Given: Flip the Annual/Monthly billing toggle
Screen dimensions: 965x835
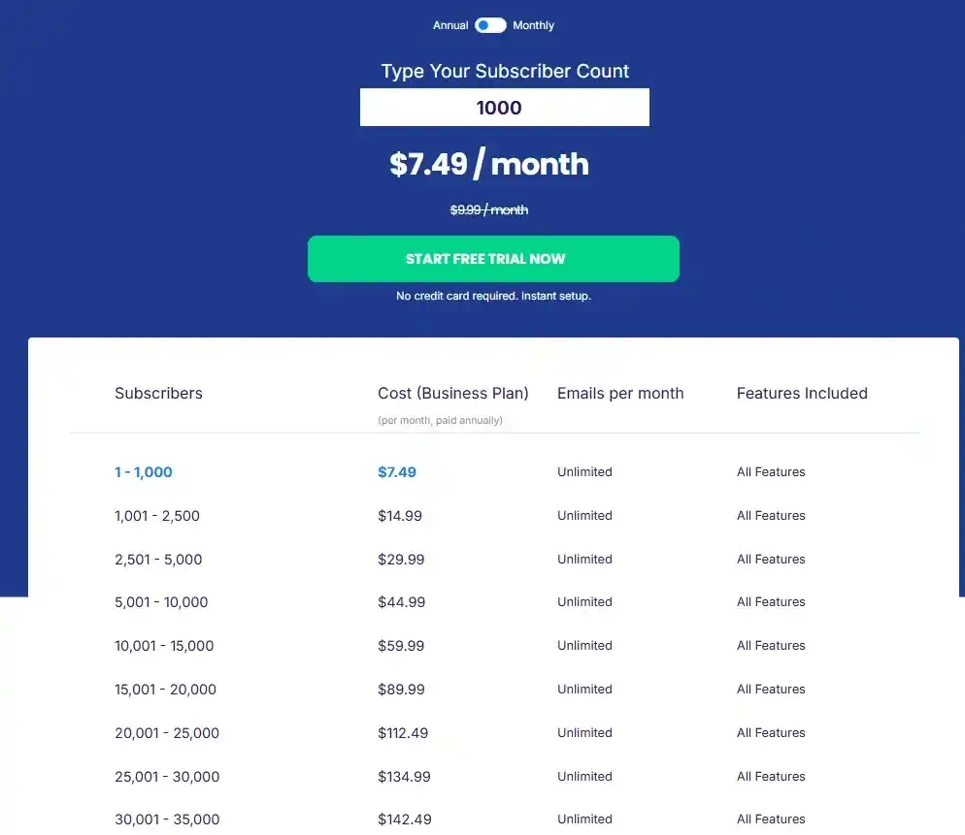Looking at the screenshot, I should coord(490,25).
